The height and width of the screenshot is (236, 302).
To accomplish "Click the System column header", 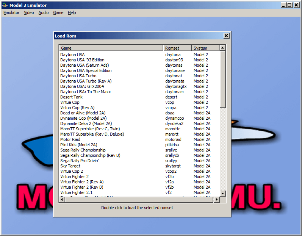I will point(205,48).
